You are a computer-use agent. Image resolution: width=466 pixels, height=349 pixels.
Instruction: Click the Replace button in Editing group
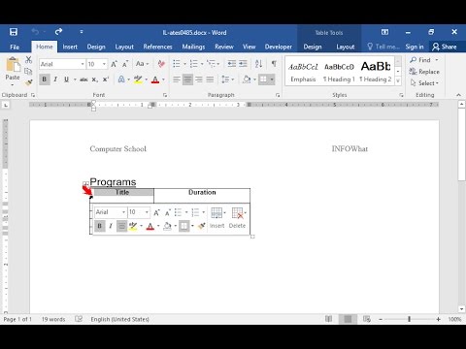coord(424,72)
